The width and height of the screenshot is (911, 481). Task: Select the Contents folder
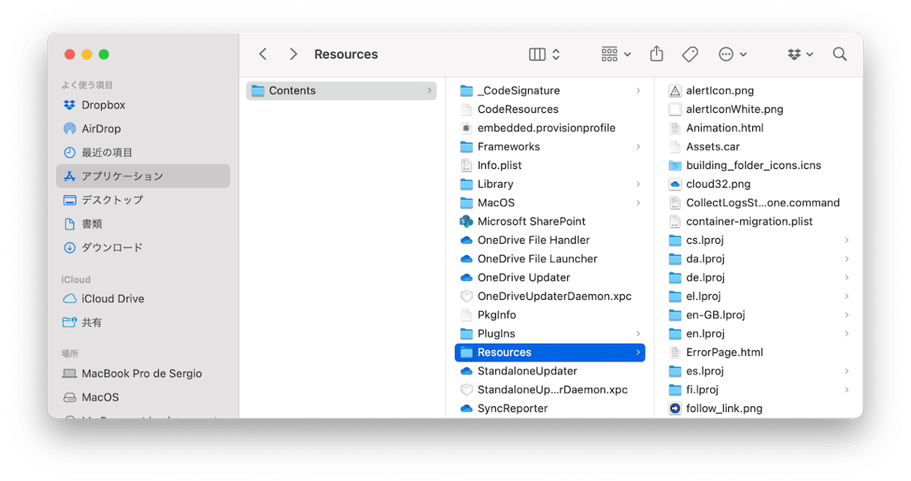click(x=292, y=91)
